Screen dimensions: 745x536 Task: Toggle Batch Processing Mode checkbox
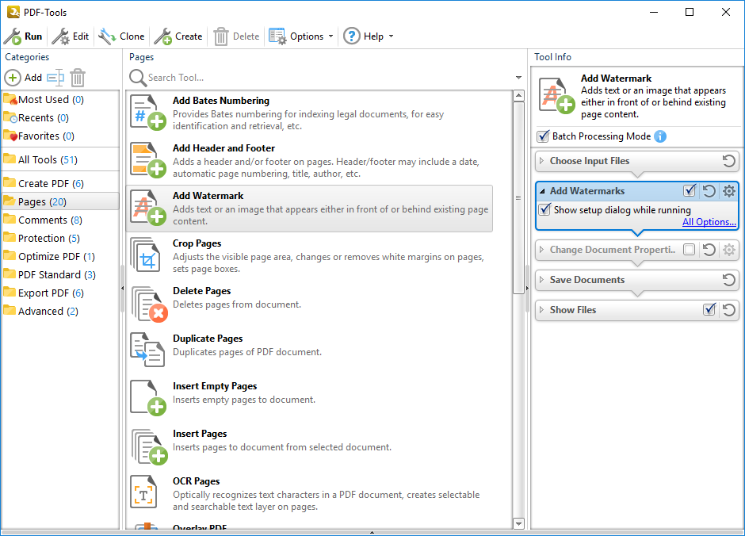tap(543, 136)
